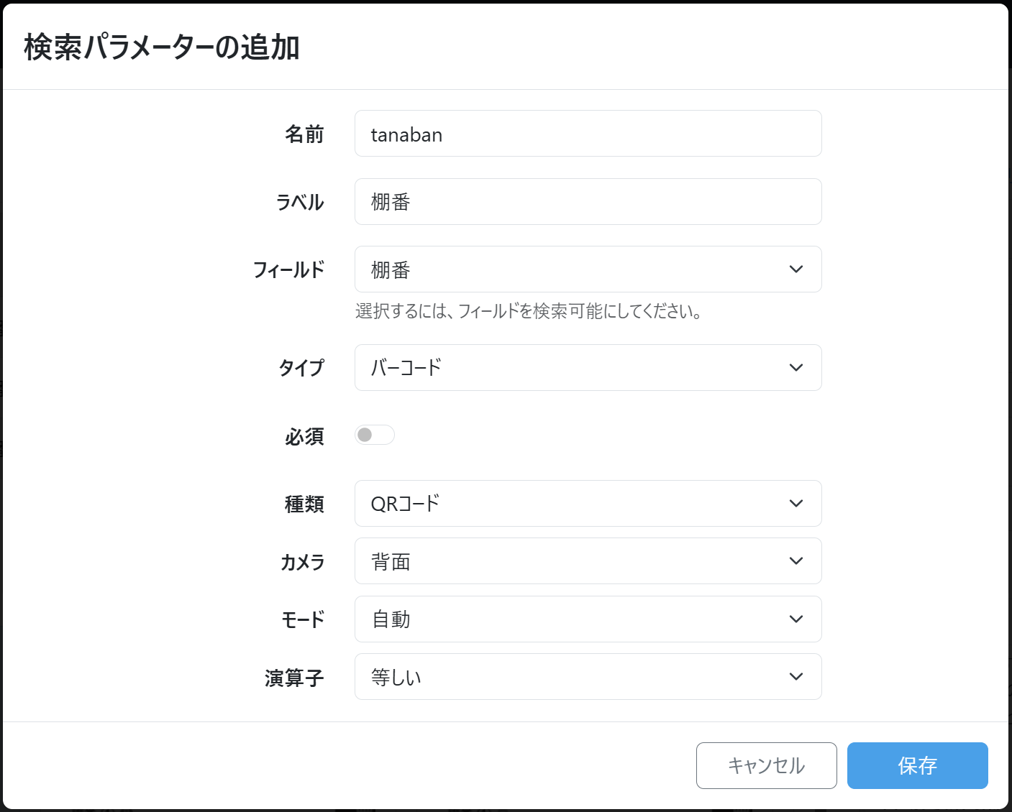Click the chevron arrow in フィールド dropdown
1012x812 pixels.
(x=796, y=269)
